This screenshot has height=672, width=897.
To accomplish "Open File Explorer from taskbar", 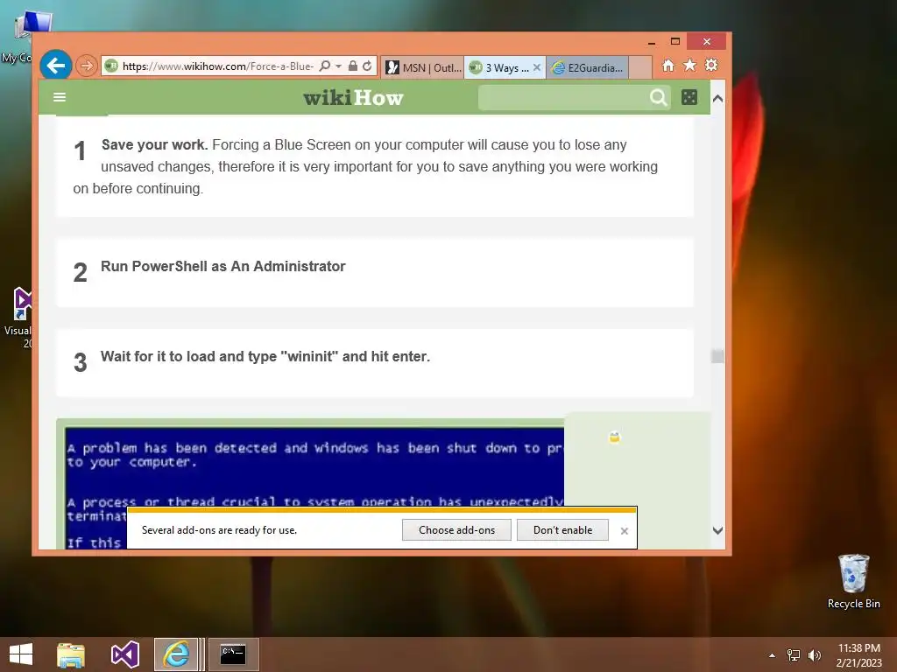I will (x=71, y=654).
